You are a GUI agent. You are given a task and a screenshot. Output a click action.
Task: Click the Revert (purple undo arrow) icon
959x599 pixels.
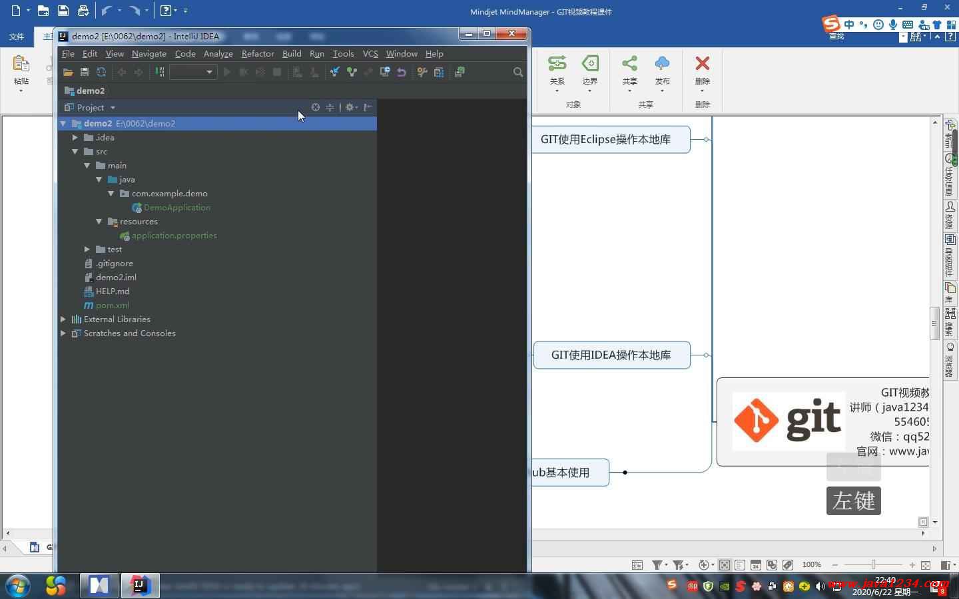pos(402,72)
